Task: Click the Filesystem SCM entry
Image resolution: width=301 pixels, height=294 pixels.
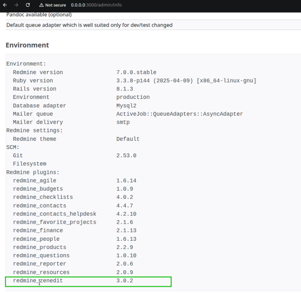Action: [30, 164]
